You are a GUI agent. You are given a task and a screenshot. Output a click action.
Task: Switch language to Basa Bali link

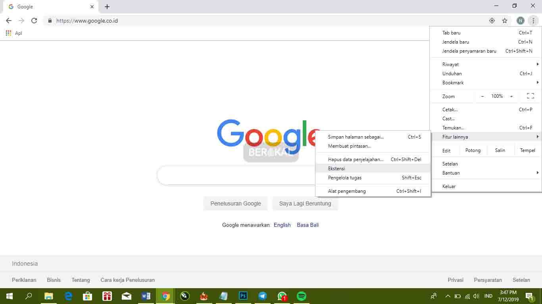pos(308,225)
